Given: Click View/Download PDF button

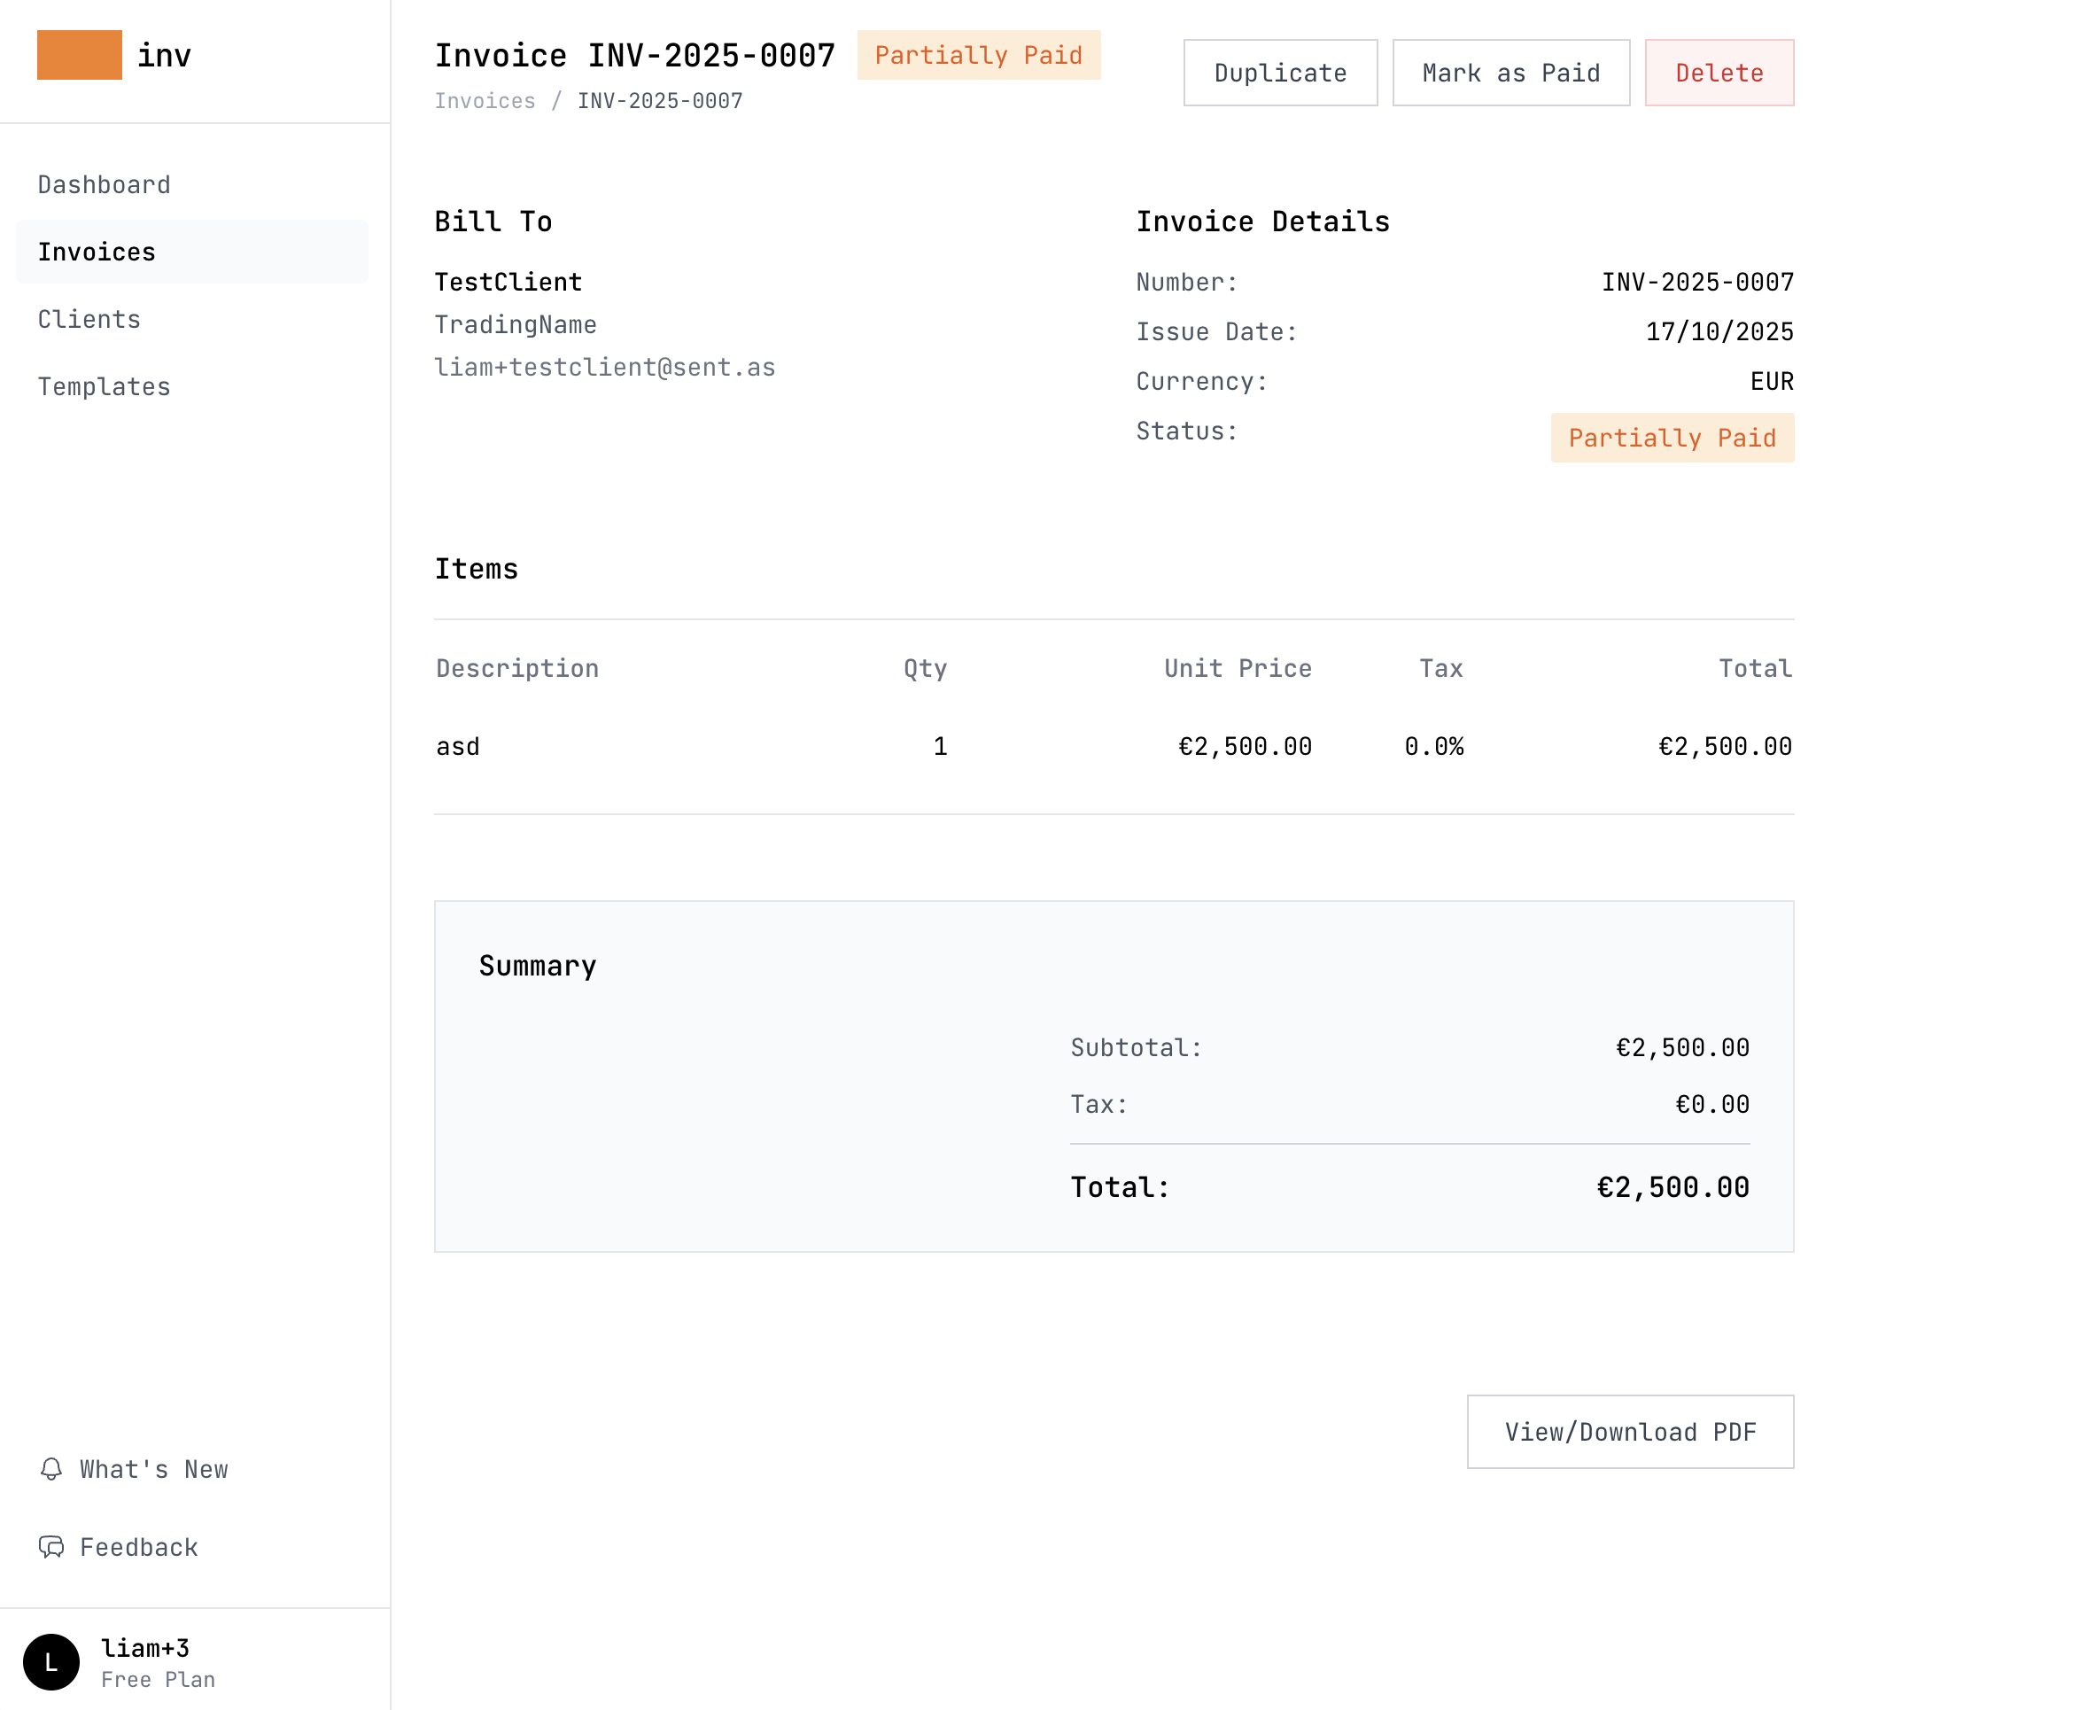Looking at the screenshot, I should 1630,1431.
